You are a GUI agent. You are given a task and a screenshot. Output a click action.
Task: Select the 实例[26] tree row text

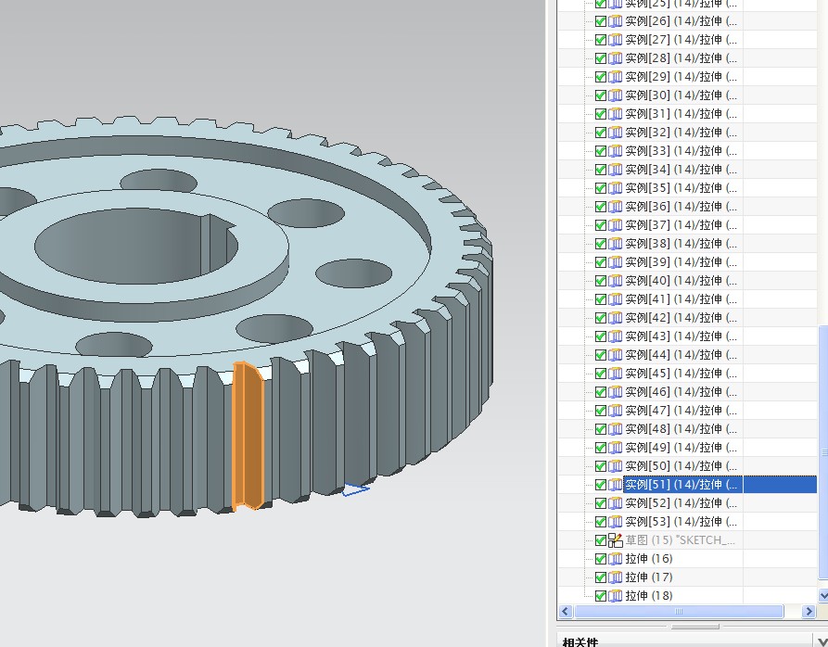click(682, 21)
